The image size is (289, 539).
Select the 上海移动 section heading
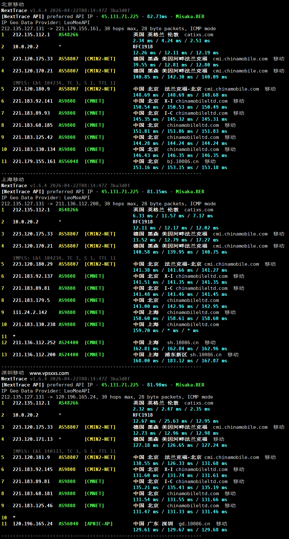tap(13, 180)
